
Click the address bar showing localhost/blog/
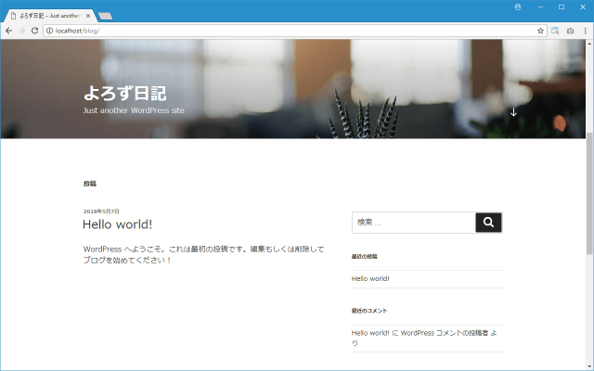(295, 31)
